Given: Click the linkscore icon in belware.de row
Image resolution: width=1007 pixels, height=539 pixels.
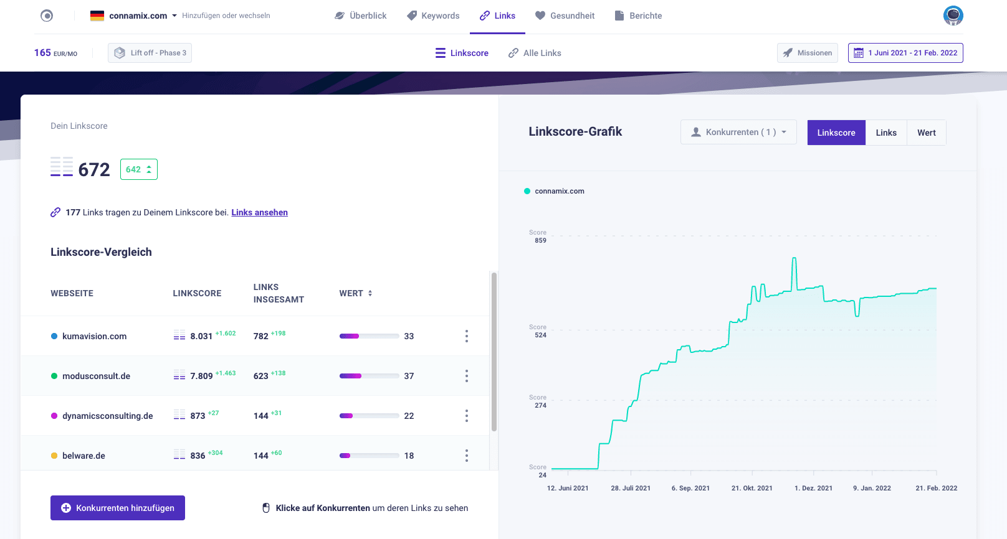Looking at the screenshot, I should pos(179,454).
